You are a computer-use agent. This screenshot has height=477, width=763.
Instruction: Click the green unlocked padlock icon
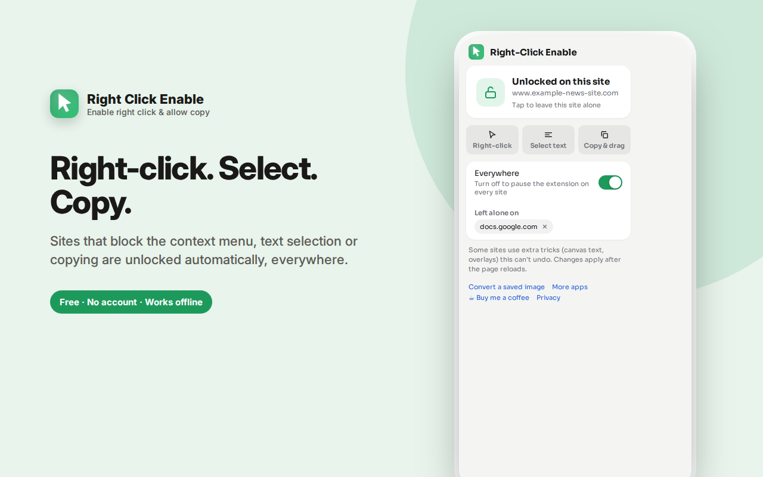[491, 92]
